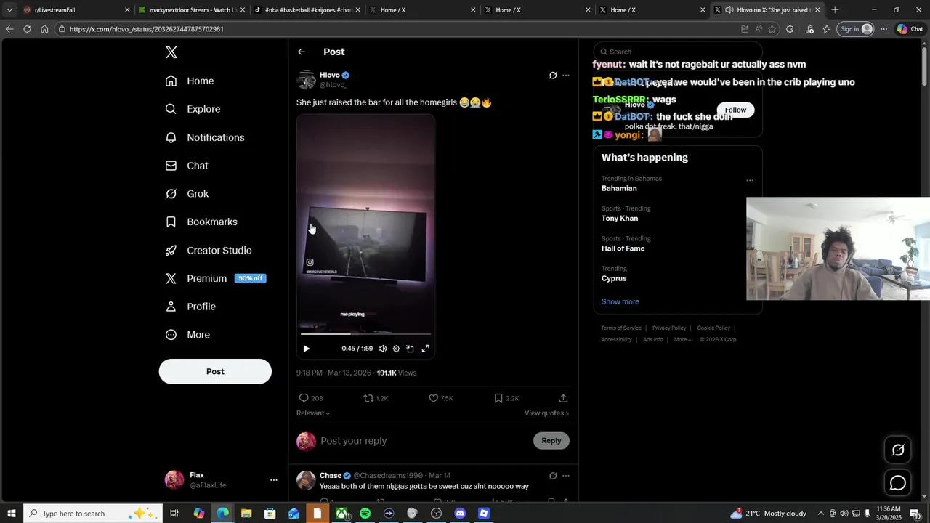Click Show more under What's happening
This screenshot has height=523, width=930.
coord(620,301)
